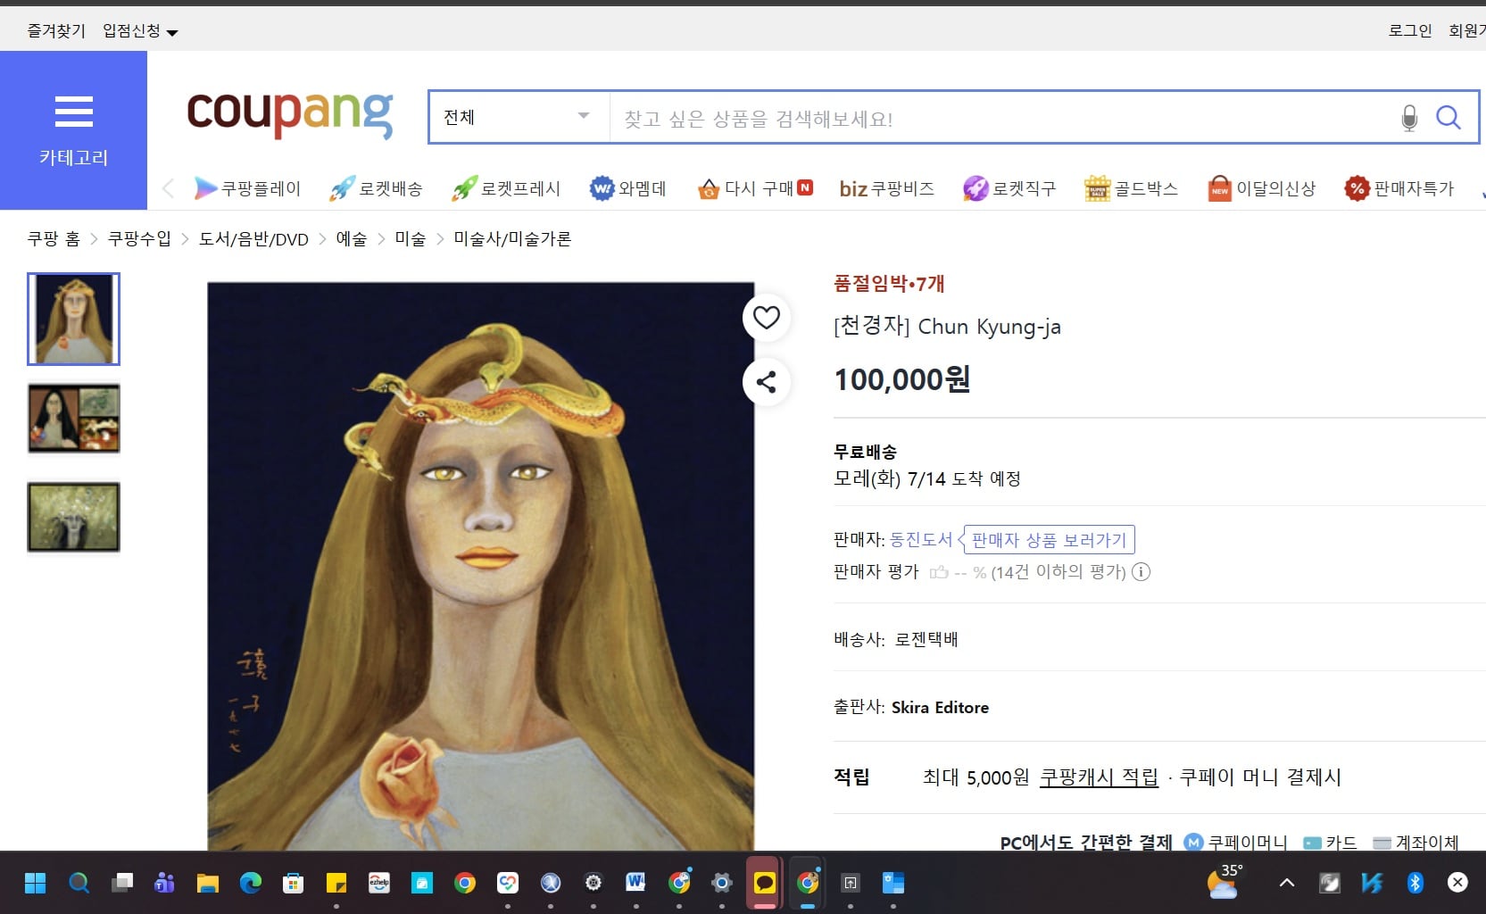Click the left arrow of shortcut menu

[x=168, y=188]
